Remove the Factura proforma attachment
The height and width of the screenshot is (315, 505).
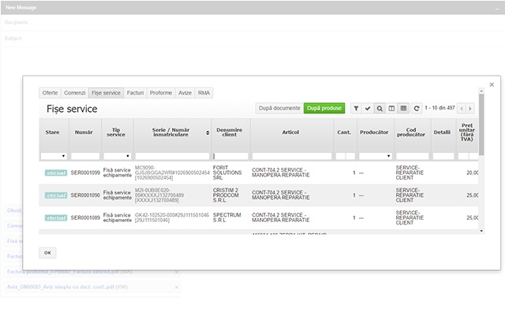pyautogui.click(x=176, y=272)
